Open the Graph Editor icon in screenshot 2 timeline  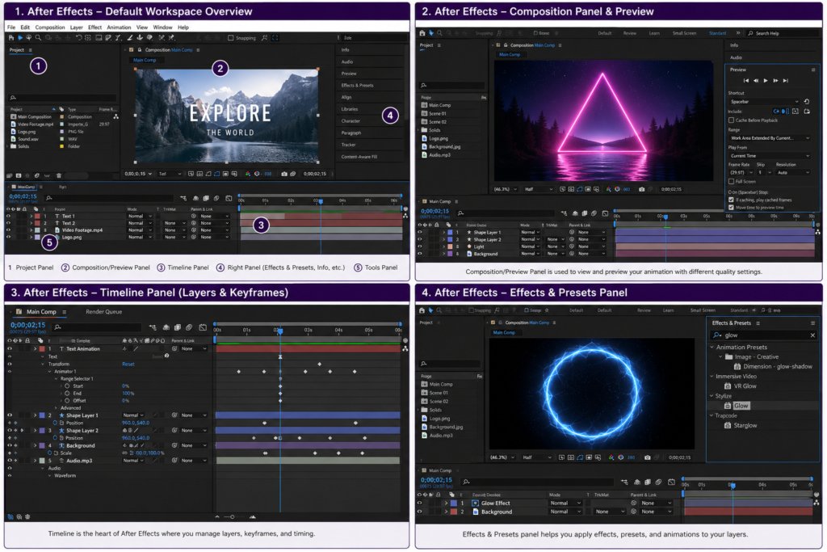click(605, 213)
